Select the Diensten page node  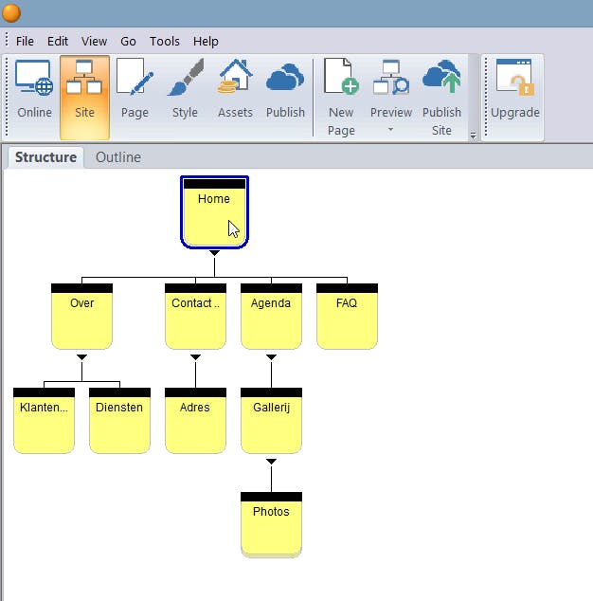pos(119,421)
